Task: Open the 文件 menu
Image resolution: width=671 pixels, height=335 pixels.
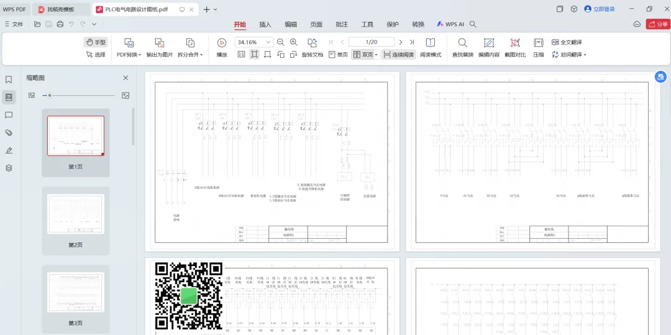Action: [14, 24]
